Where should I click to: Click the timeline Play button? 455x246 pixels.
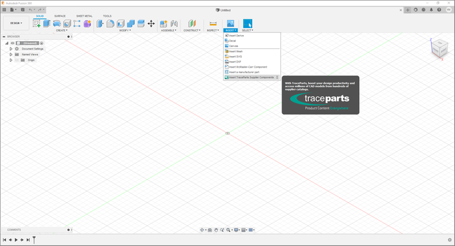[16, 240]
